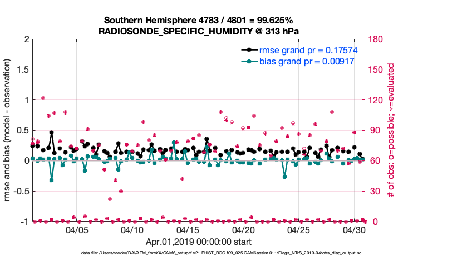Viewport: 462px width, 261px height.
Task: Click the 1.5 tick on left y-axis
Action: click(x=22, y=70)
